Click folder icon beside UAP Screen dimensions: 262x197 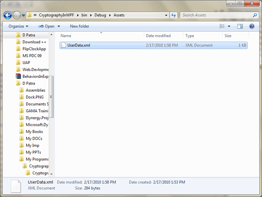[x=18, y=62]
